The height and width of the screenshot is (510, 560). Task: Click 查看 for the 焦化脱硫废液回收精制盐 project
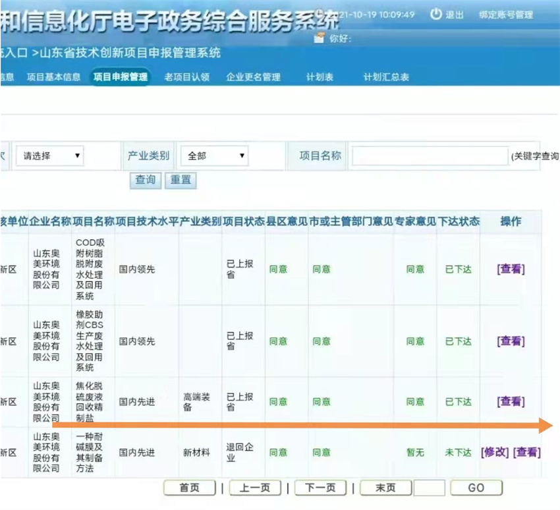[511, 401]
